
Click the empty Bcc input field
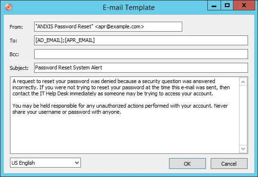[x=141, y=54]
